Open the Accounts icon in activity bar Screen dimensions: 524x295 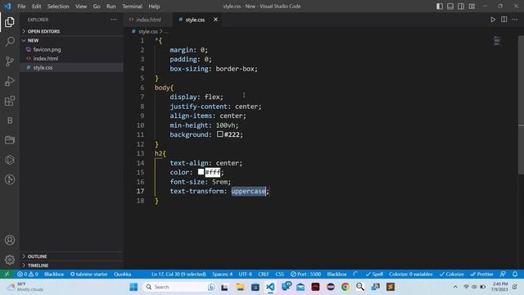tap(10, 240)
